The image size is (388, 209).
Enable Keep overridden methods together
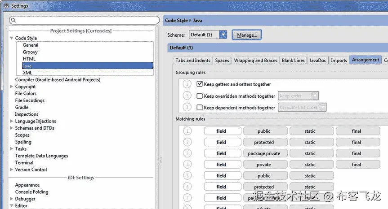[x=200, y=96]
